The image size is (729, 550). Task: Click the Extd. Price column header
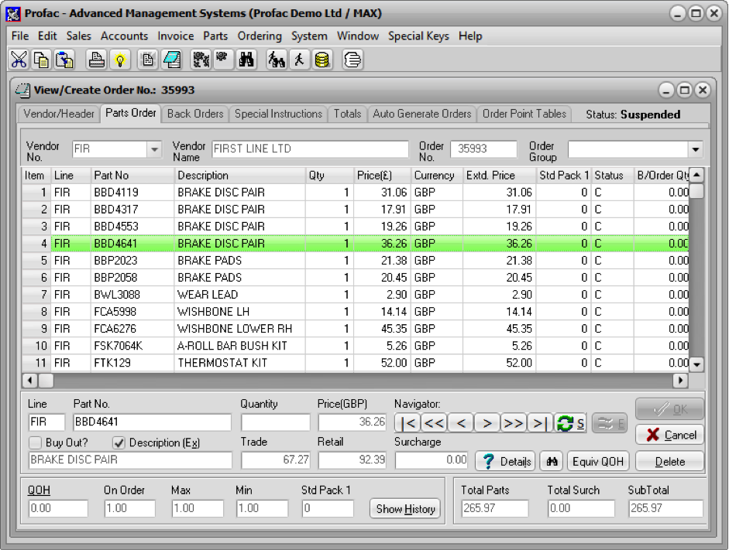click(x=500, y=176)
